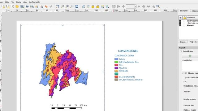The image size is (198, 111).
Task: Click the blue Cálido legend swatch
Action: point(116,59)
